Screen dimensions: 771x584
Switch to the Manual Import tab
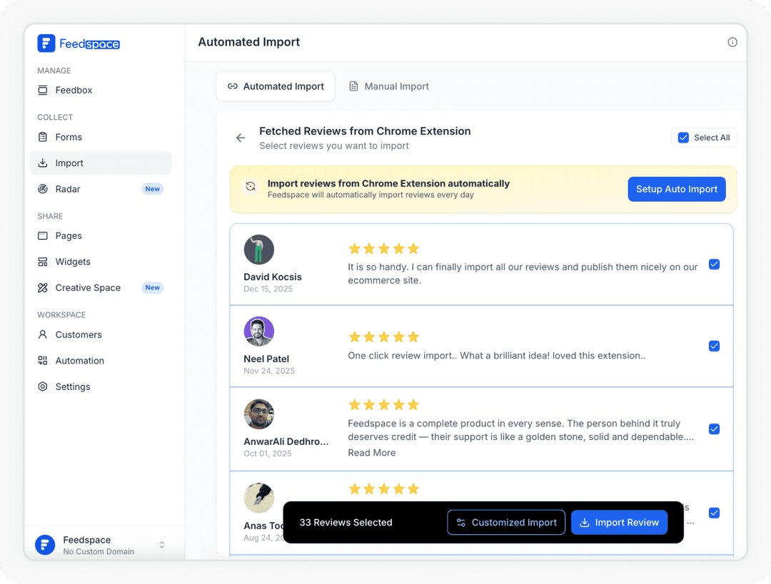tap(389, 86)
